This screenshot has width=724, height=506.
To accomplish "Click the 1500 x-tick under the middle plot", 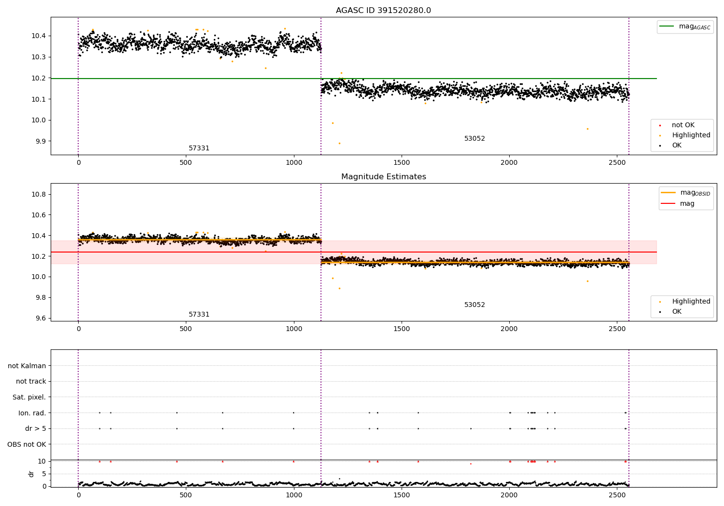I will (402, 329).
